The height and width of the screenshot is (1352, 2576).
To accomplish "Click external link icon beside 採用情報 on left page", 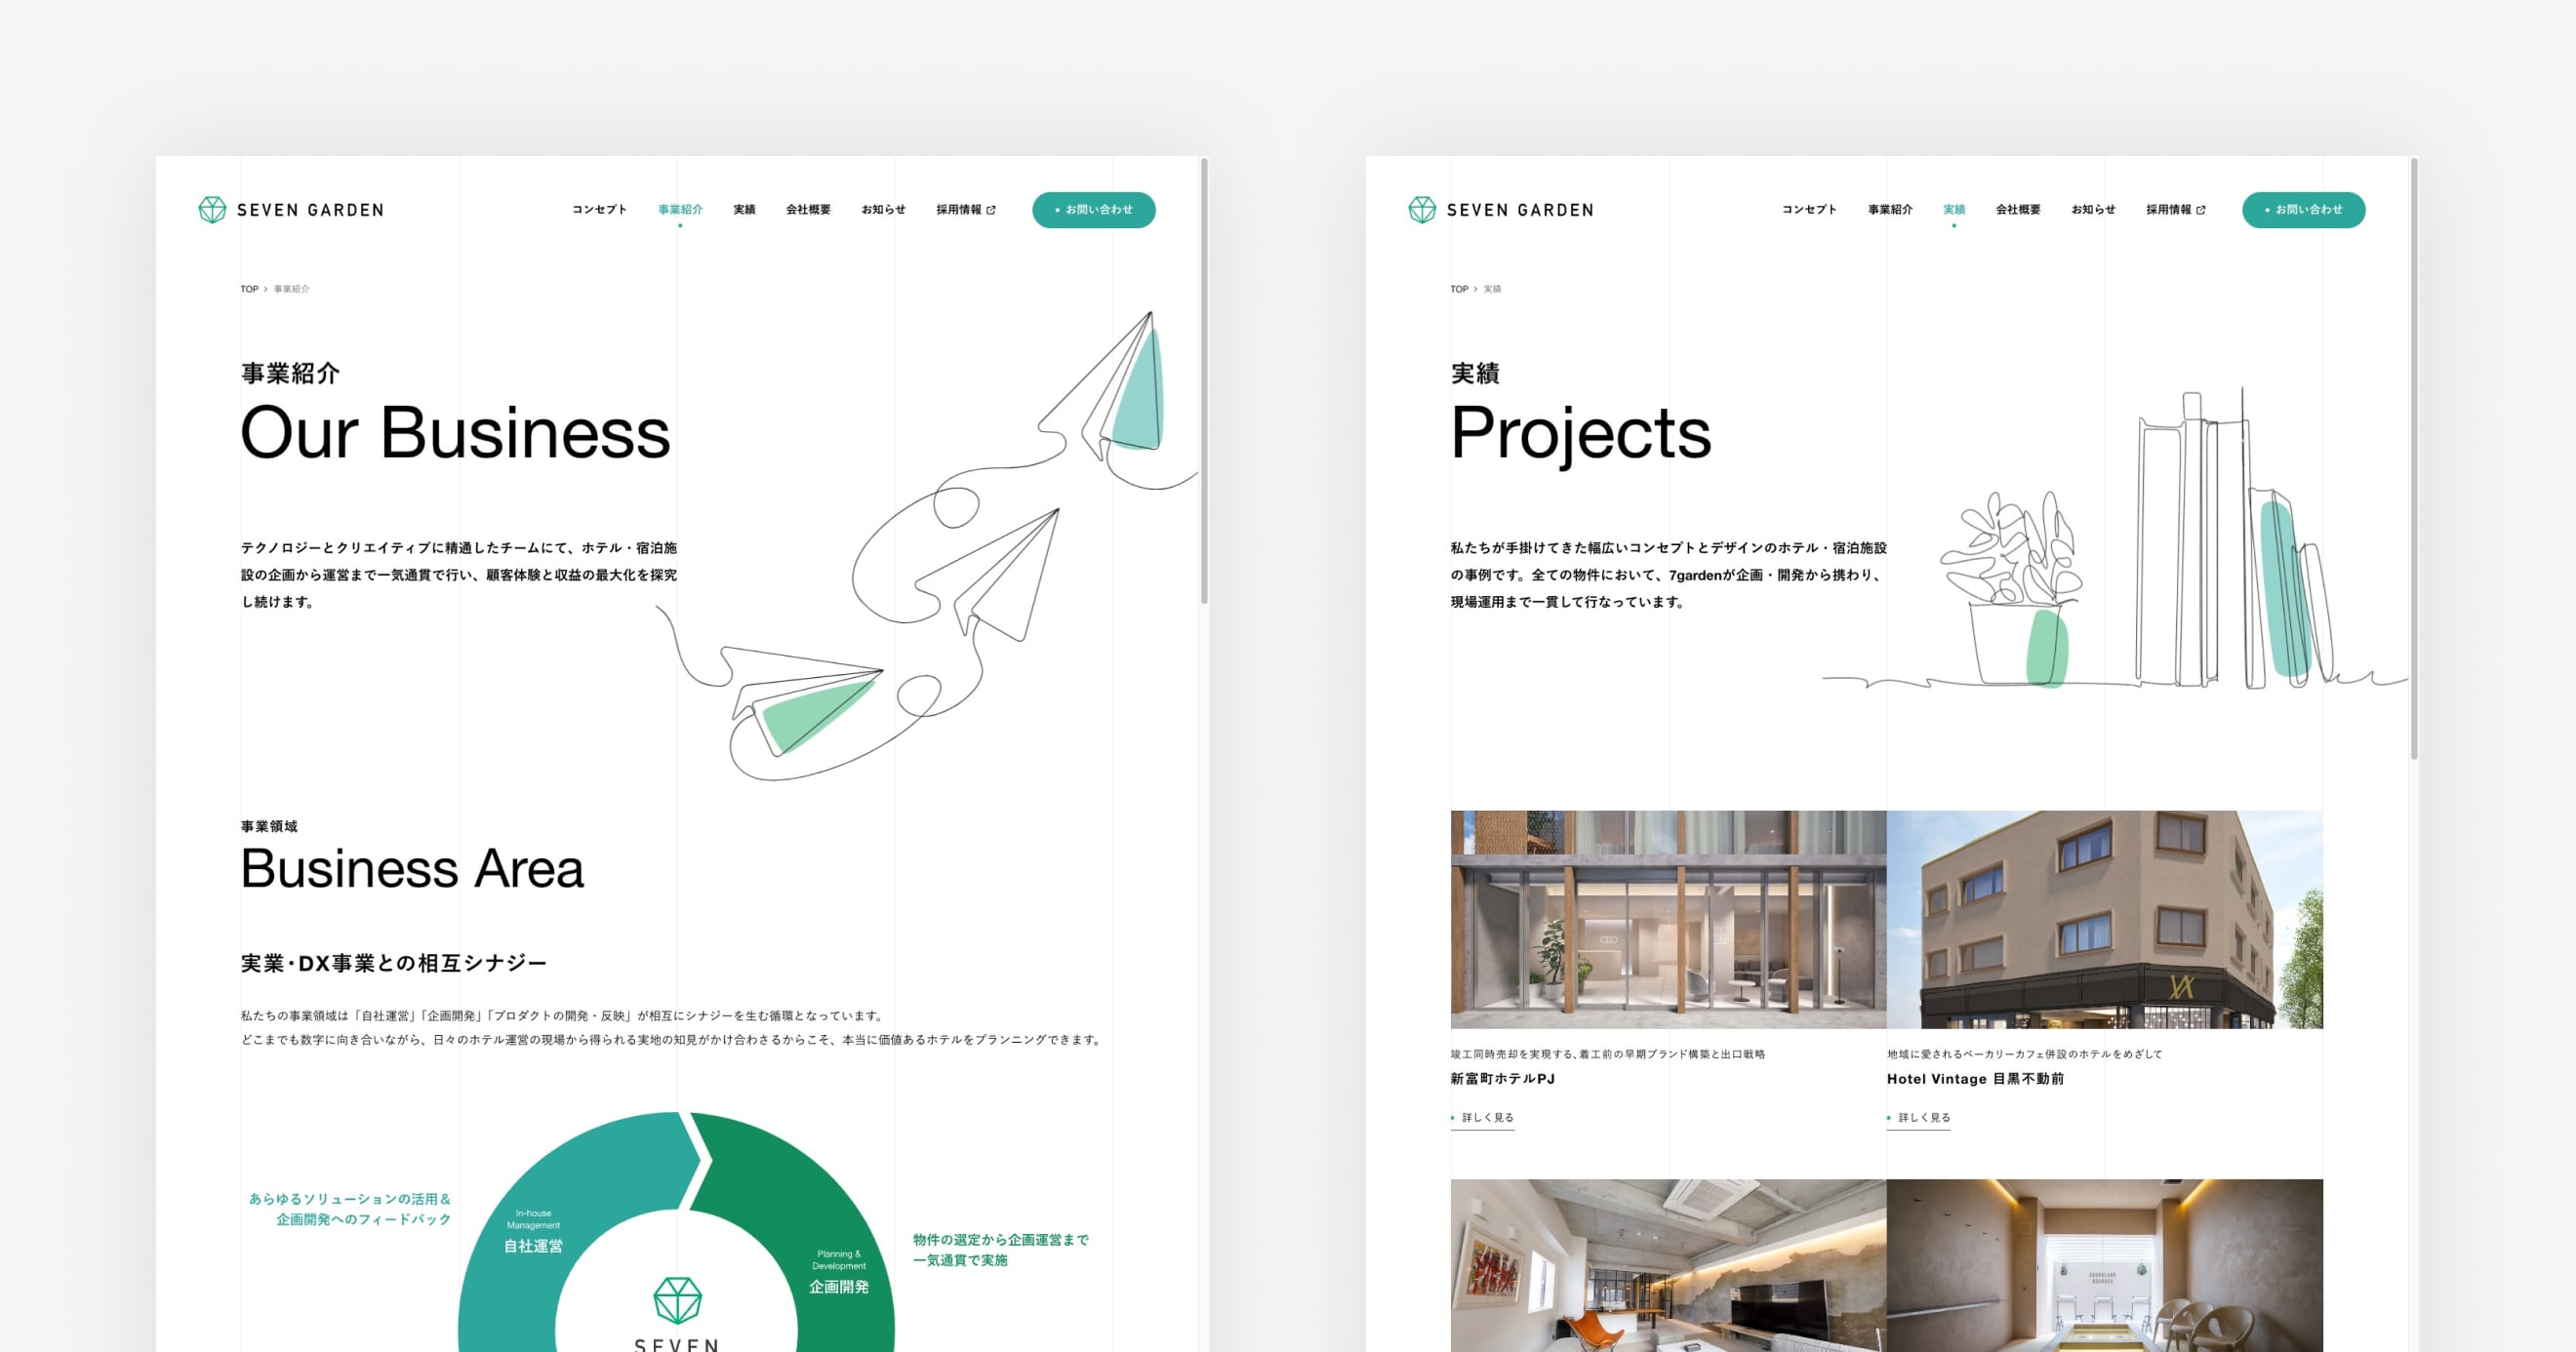I will point(991,210).
